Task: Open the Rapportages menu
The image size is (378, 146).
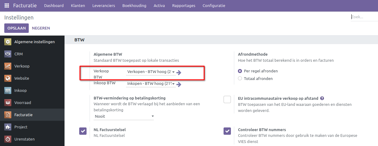Action: [x=184, y=6]
